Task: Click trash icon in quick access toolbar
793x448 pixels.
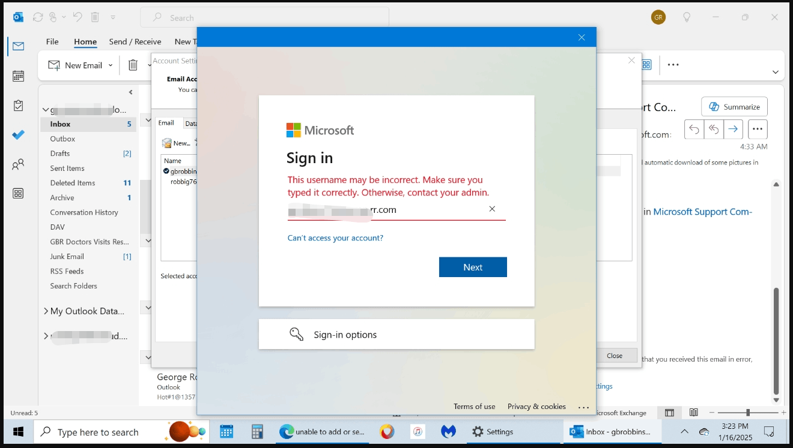Action: pyautogui.click(x=95, y=17)
